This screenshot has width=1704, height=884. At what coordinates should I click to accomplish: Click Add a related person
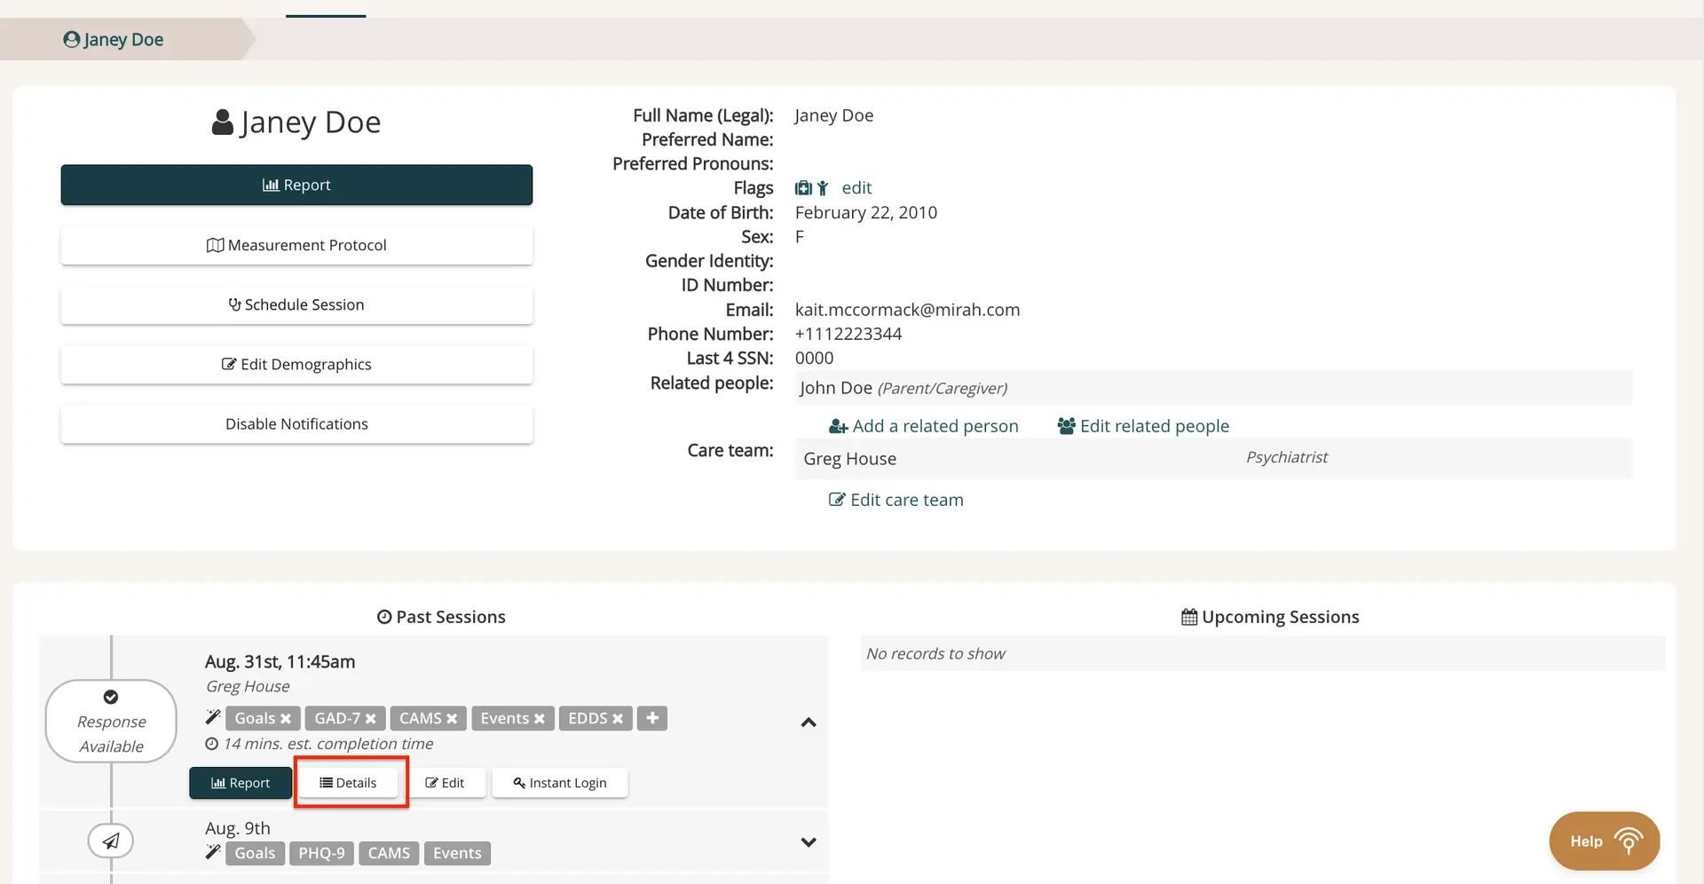pos(922,426)
